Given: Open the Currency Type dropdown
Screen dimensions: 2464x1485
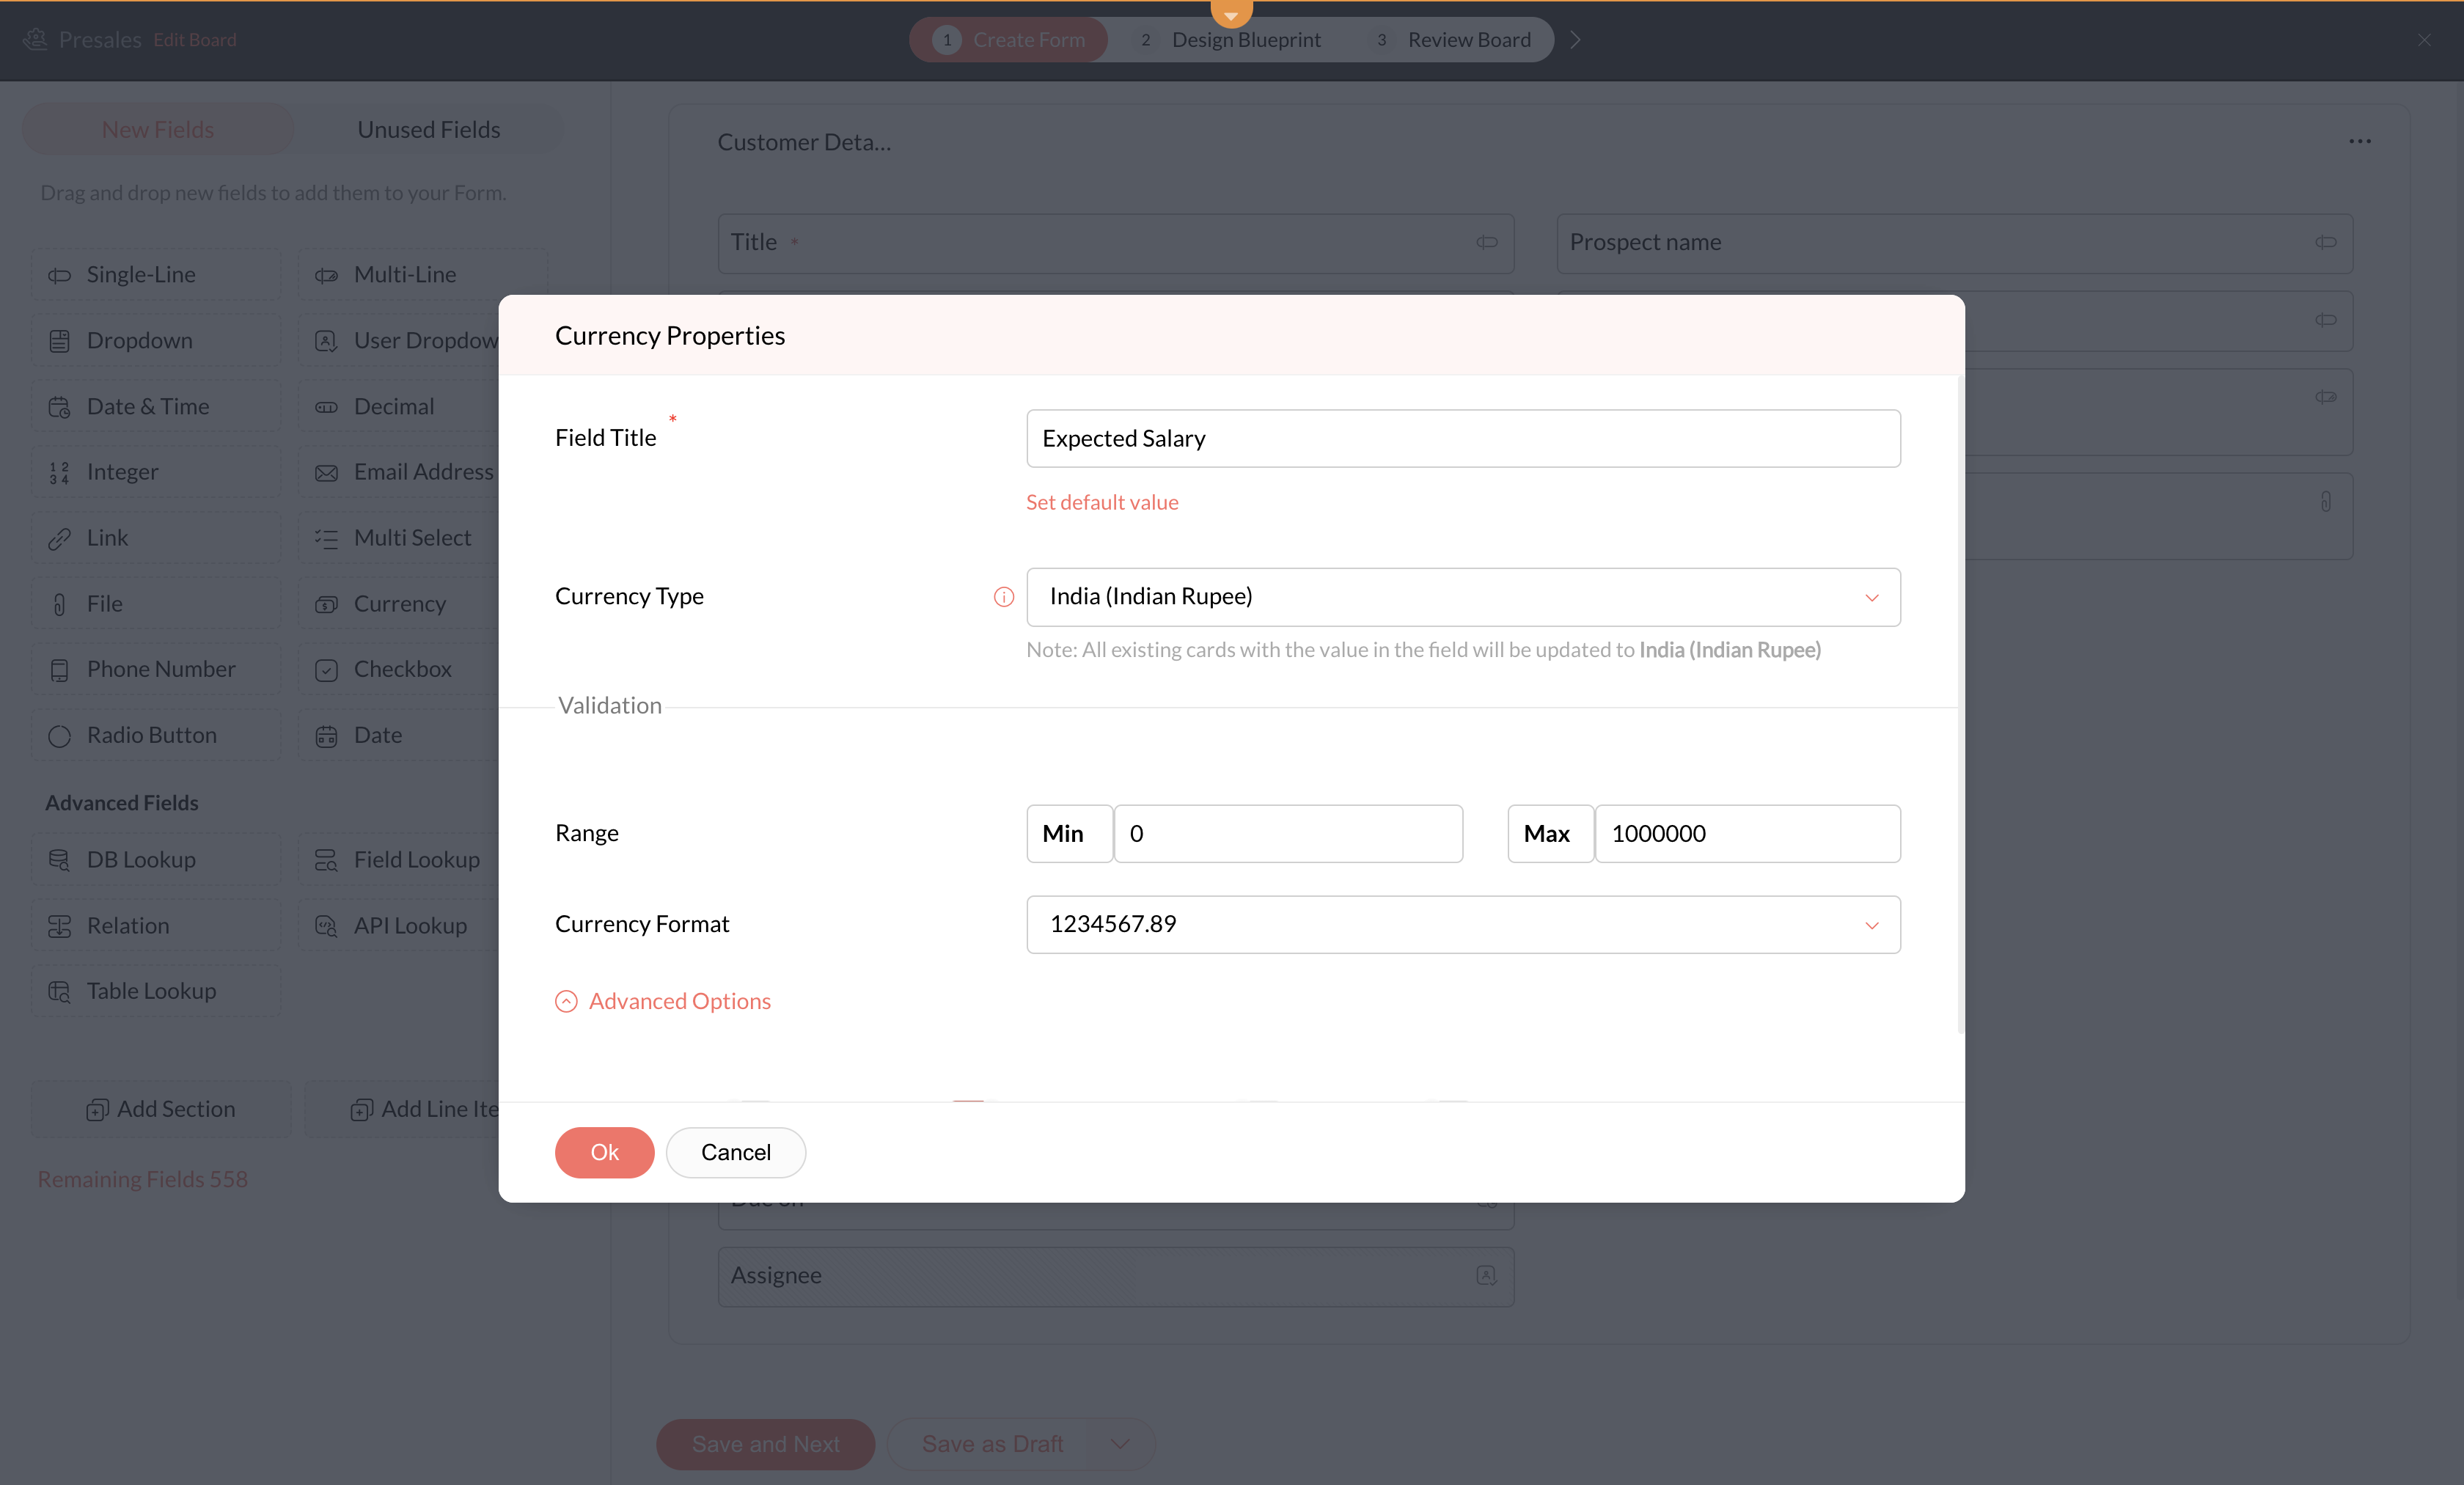Looking at the screenshot, I should [1462, 597].
